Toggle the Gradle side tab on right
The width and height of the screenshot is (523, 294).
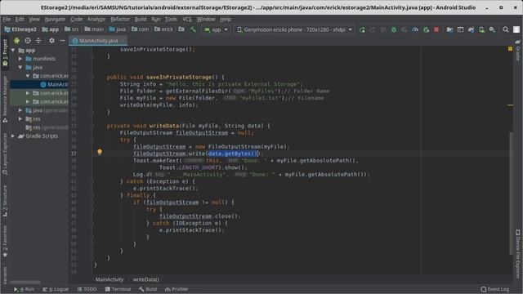coord(517,50)
